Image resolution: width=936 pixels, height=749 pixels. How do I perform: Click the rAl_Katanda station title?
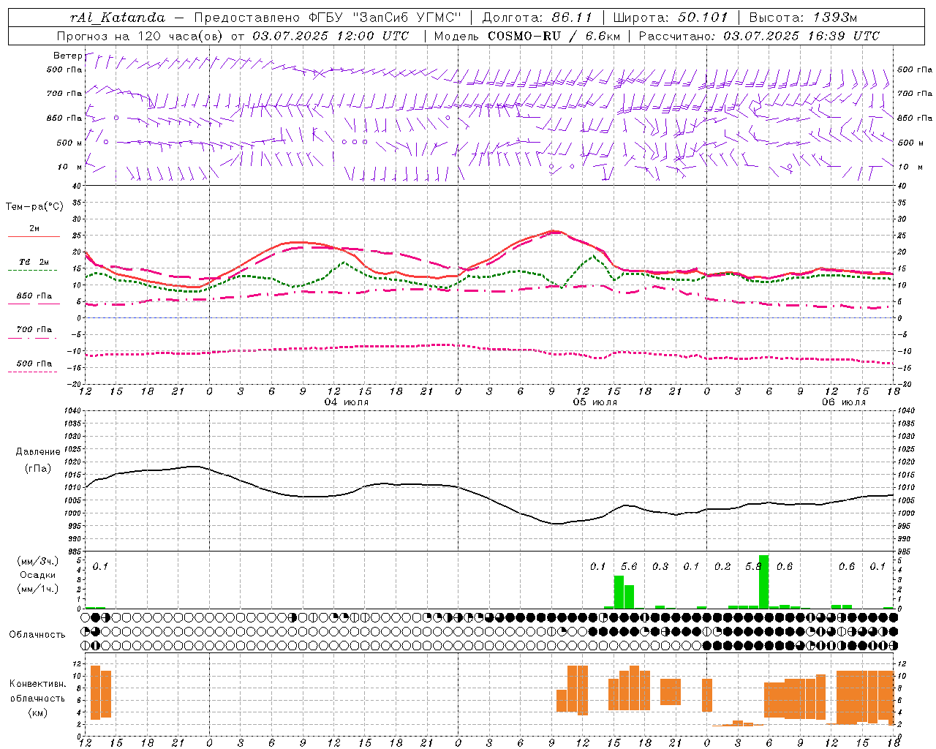click(118, 18)
